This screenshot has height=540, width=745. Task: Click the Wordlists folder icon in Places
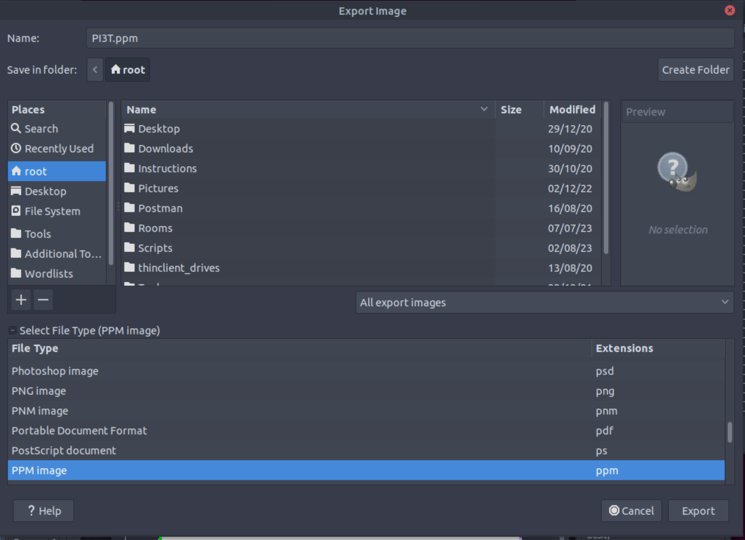point(16,273)
